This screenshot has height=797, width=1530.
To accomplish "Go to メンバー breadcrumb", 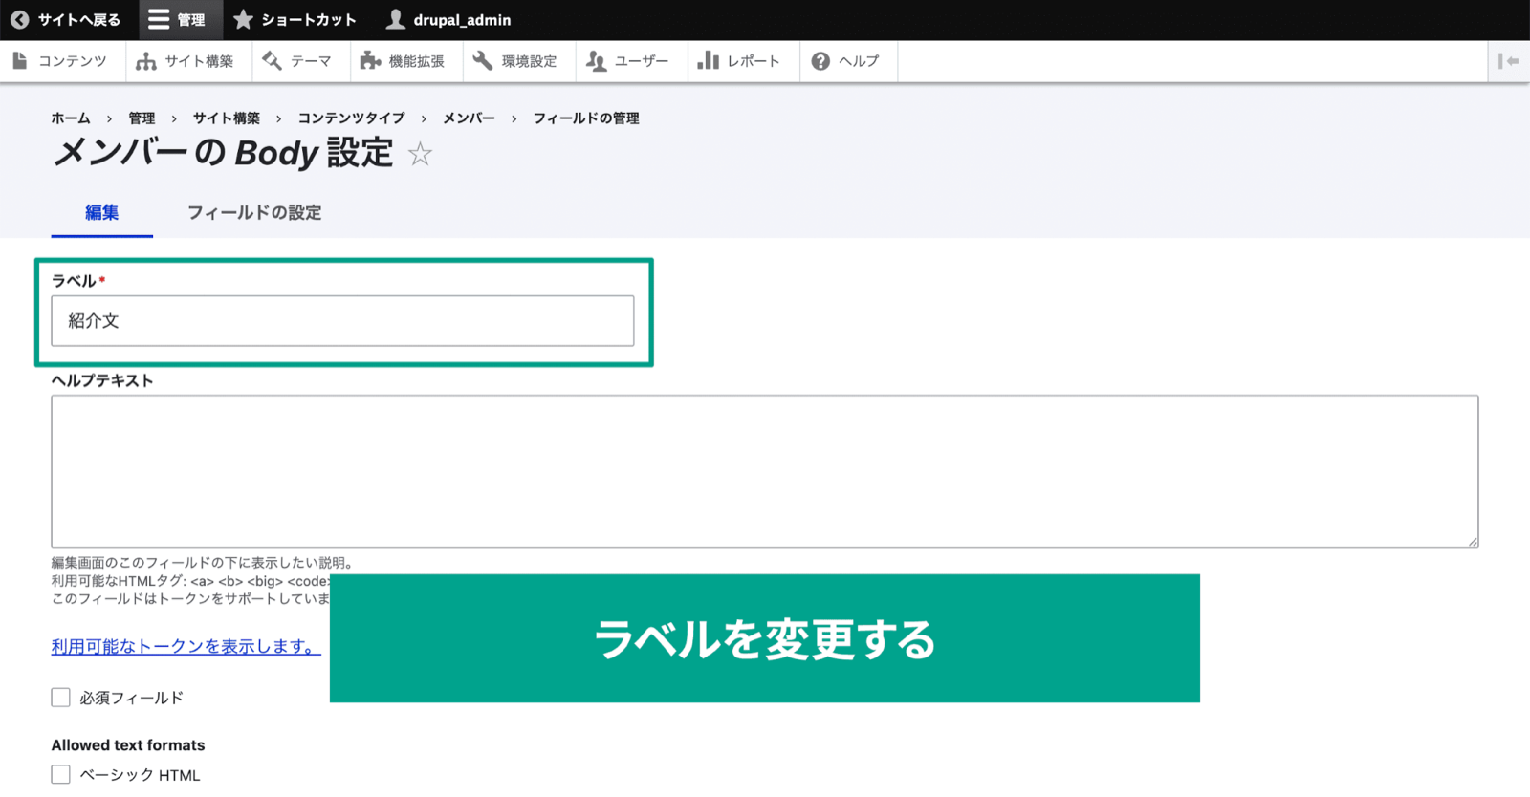I will point(469,118).
